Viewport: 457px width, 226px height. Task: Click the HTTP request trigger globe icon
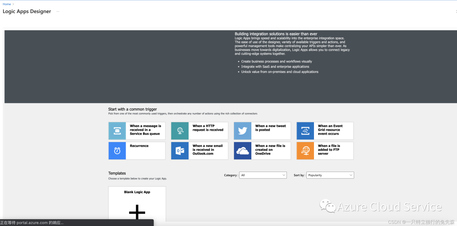coord(180,131)
